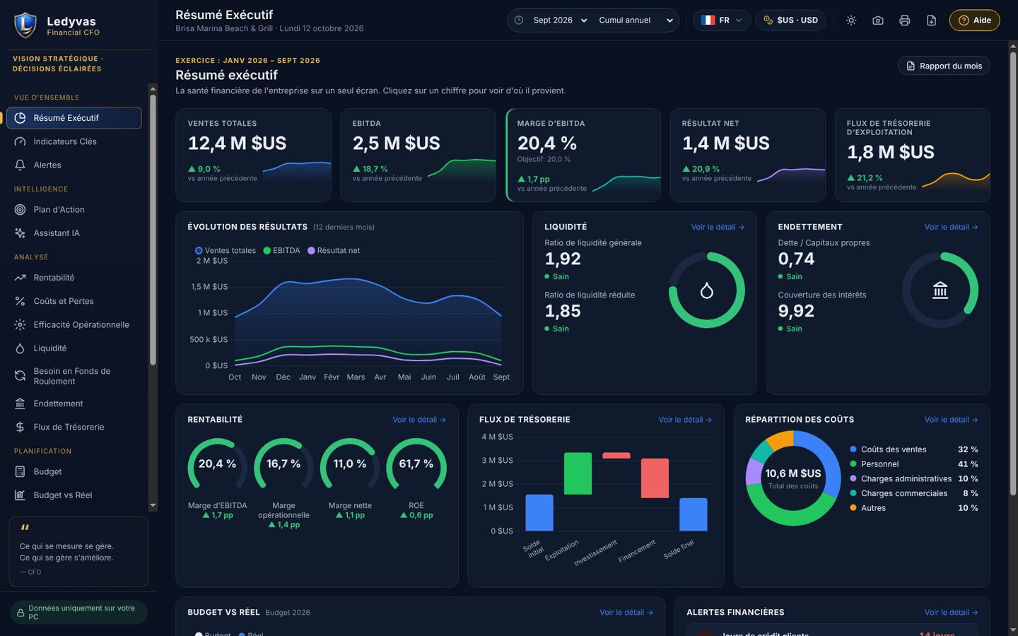Click the printer icon in header
Image resolution: width=1018 pixels, height=636 pixels.
point(905,20)
